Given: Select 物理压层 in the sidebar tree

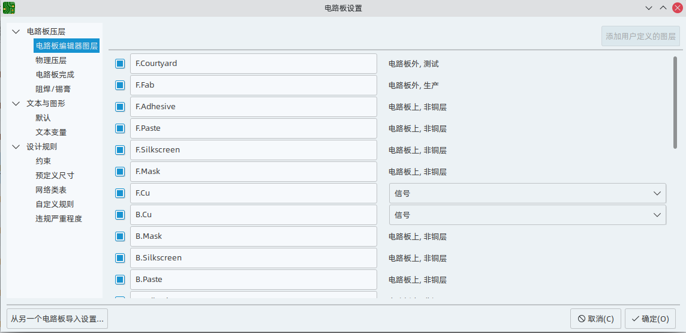Looking at the screenshot, I should tap(51, 61).
